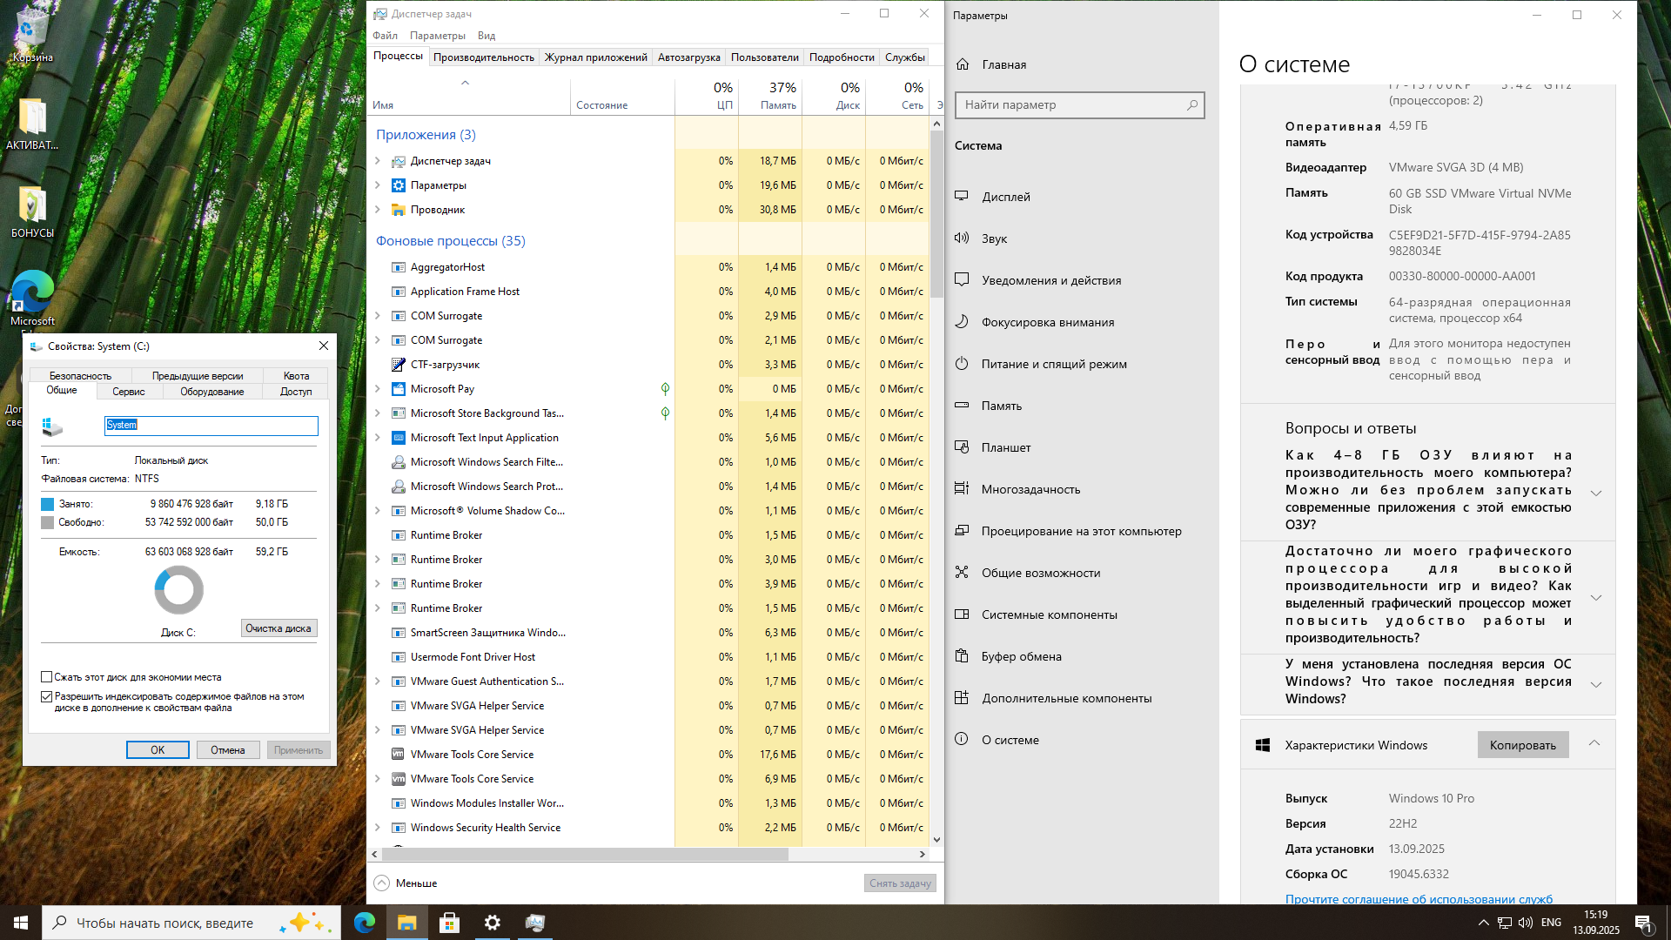Click Отмена in drive properties dialog
Viewport: 1671px width, 940px height.
pyautogui.click(x=228, y=750)
